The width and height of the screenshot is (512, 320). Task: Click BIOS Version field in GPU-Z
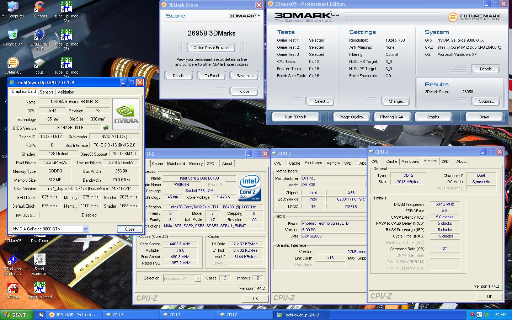click(70, 128)
